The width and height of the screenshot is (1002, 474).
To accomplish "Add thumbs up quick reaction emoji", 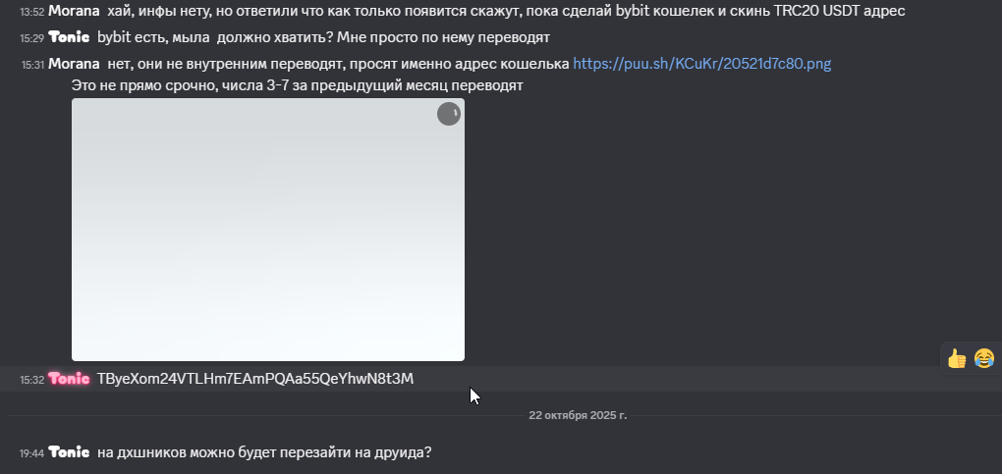I will [x=957, y=358].
